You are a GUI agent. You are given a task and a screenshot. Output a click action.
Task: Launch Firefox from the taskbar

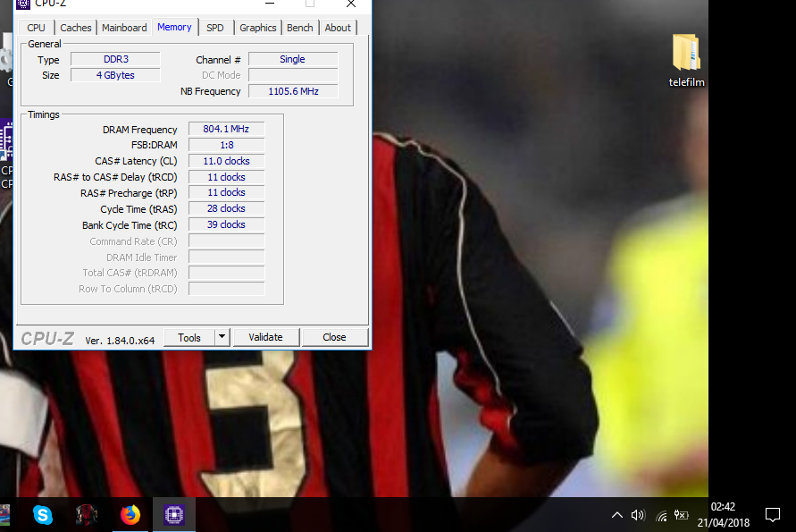(x=130, y=515)
